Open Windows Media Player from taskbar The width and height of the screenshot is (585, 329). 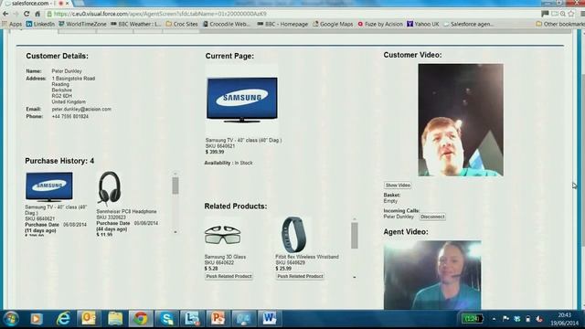coord(37,319)
